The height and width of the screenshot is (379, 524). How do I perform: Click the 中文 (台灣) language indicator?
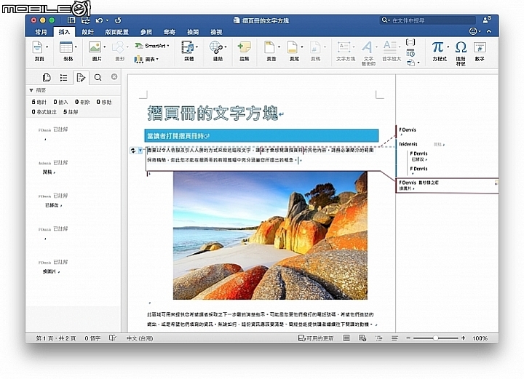pyautogui.click(x=140, y=338)
